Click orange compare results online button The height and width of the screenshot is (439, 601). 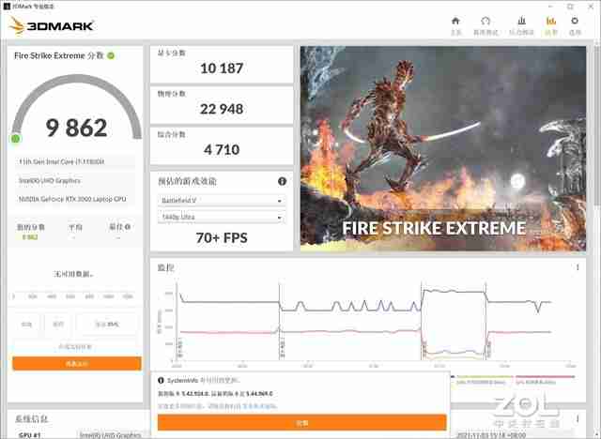[x=76, y=363]
